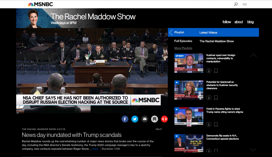The width and height of the screenshot is (272, 157).
Task: Select the 'Hotel in Panama' video thumbnail
Action: (x=189, y=117)
